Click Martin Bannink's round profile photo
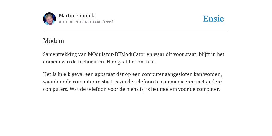 click(x=49, y=19)
